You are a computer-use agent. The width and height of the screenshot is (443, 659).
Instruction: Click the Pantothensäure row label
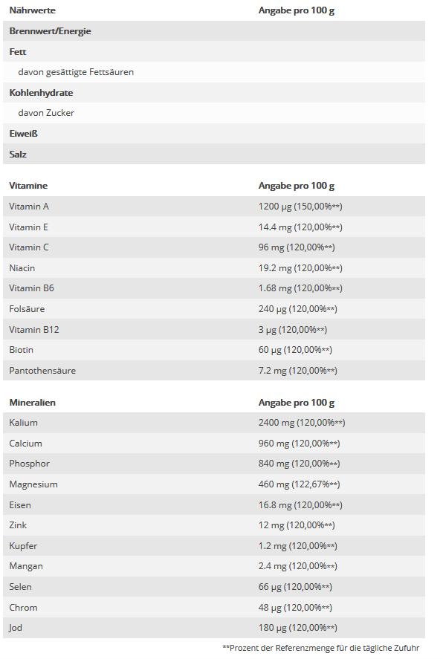pos(42,371)
